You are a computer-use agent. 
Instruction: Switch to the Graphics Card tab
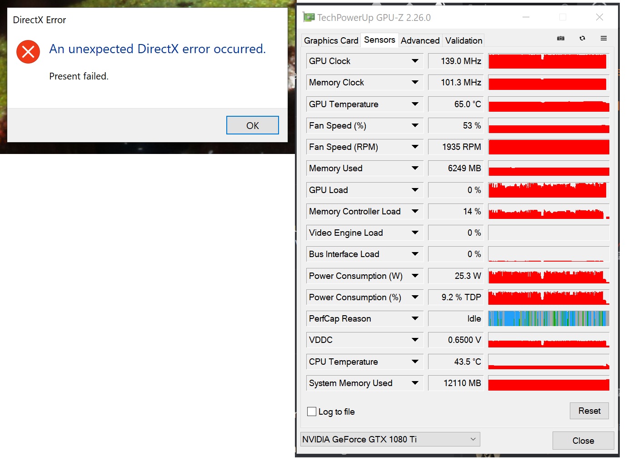click(331, 40)
